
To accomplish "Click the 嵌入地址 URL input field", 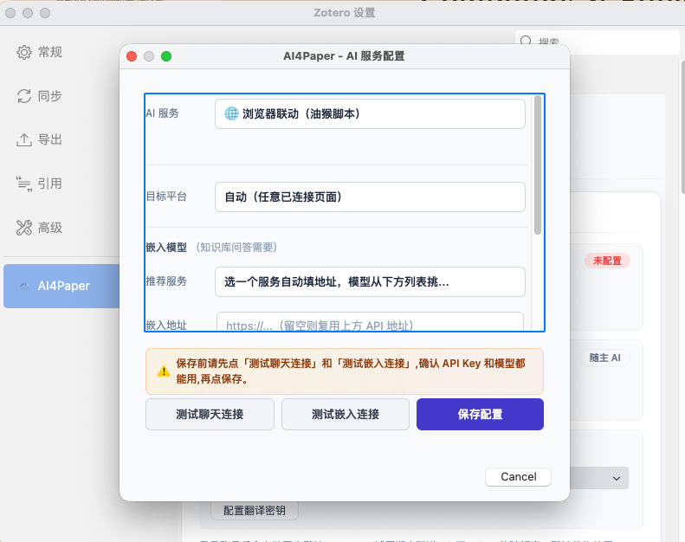I will tap(370, 322).
